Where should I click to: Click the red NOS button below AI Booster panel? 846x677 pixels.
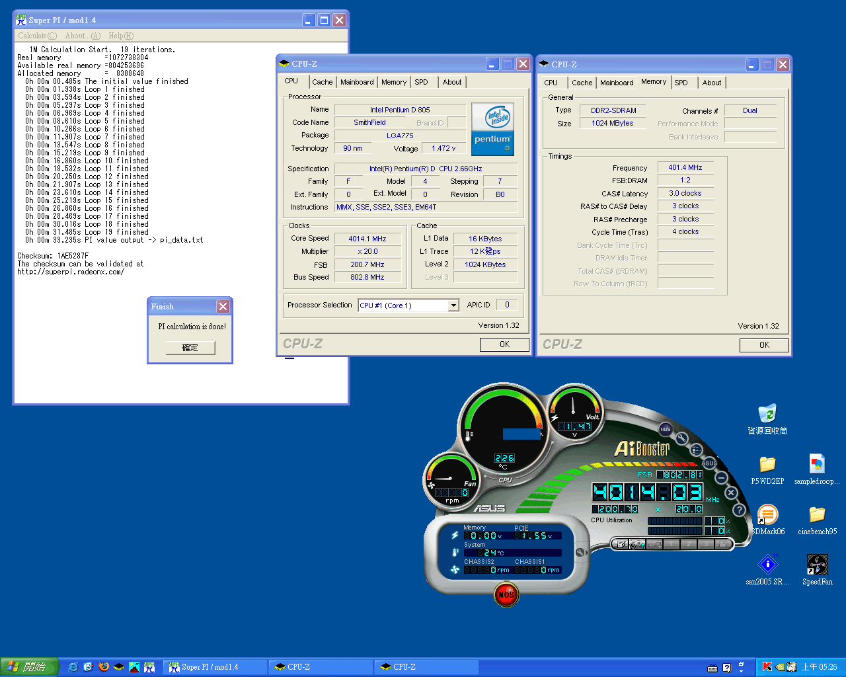[x=506, y=594]
